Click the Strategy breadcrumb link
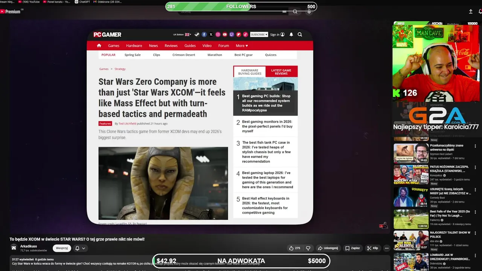The width and height of the screenshot is (482, 271). (120, 69)
